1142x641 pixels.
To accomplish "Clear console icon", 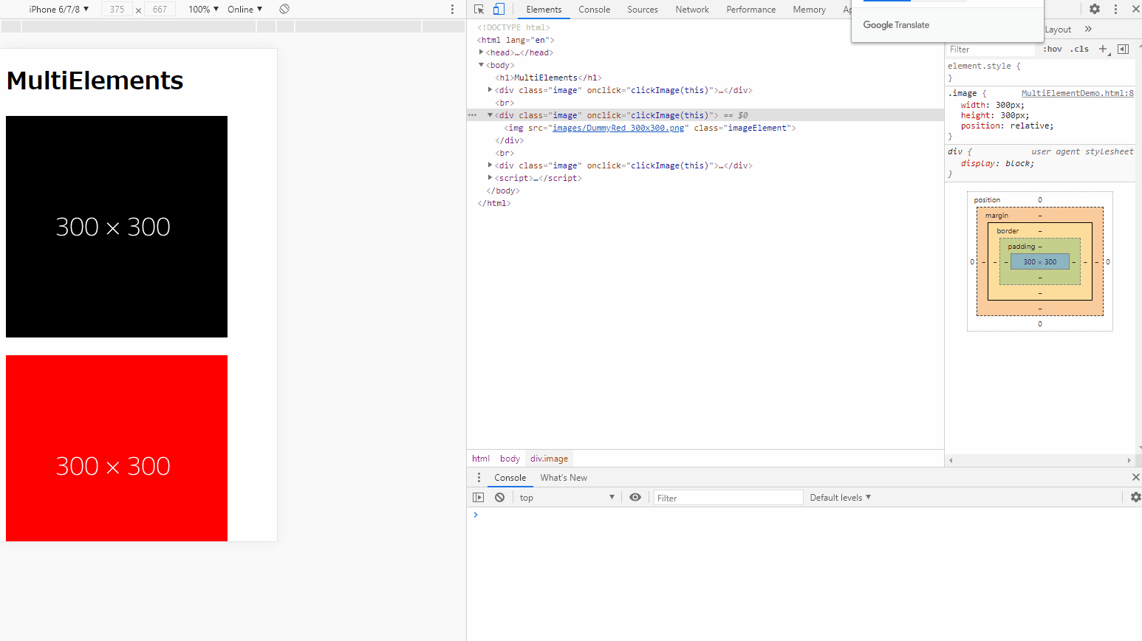I will [x=500, y=497].
